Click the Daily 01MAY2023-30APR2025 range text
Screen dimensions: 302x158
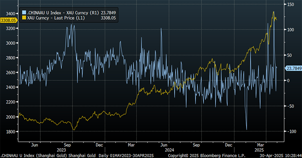coord(126,155)
